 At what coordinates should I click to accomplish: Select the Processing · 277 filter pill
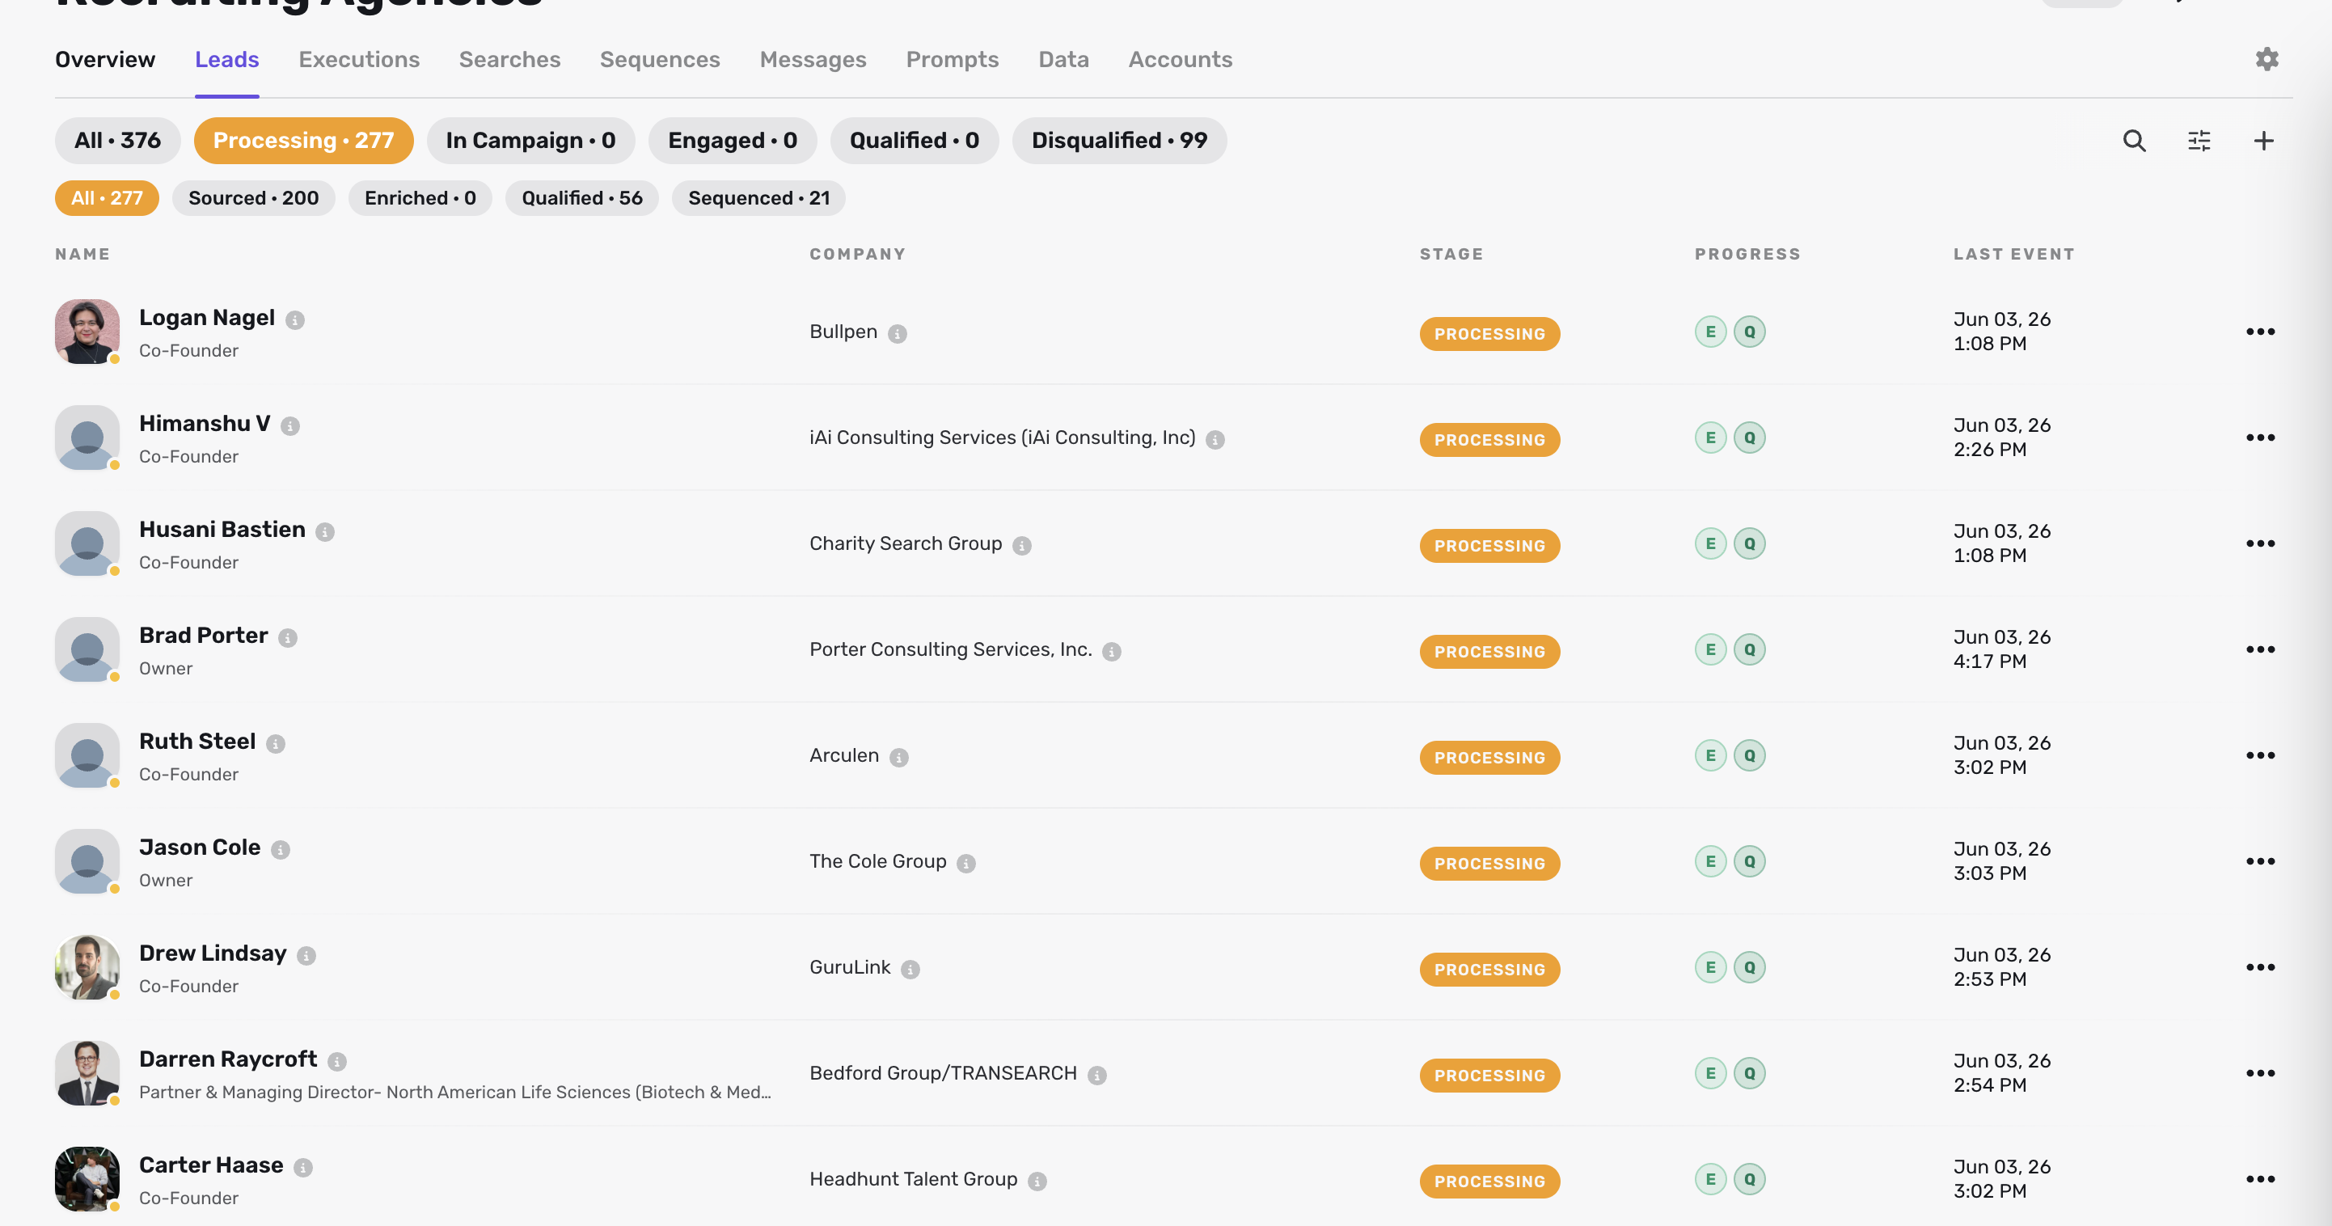303,141
